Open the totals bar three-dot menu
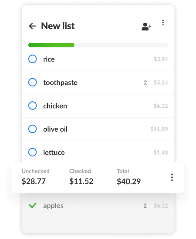The image size is (196, 239). click(172, 177)
